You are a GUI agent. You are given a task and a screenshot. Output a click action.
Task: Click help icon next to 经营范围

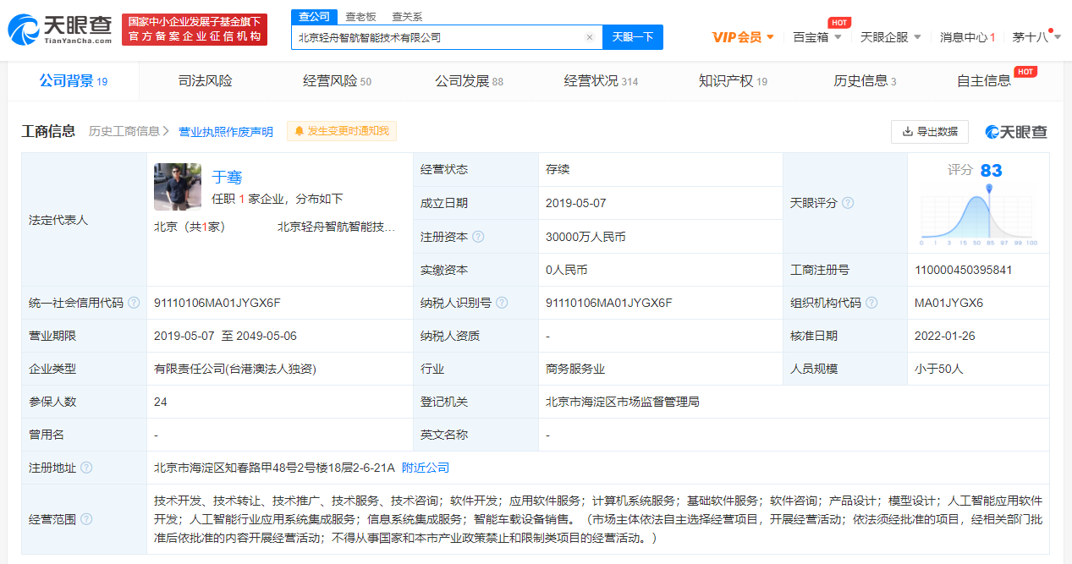click(86, 519)
